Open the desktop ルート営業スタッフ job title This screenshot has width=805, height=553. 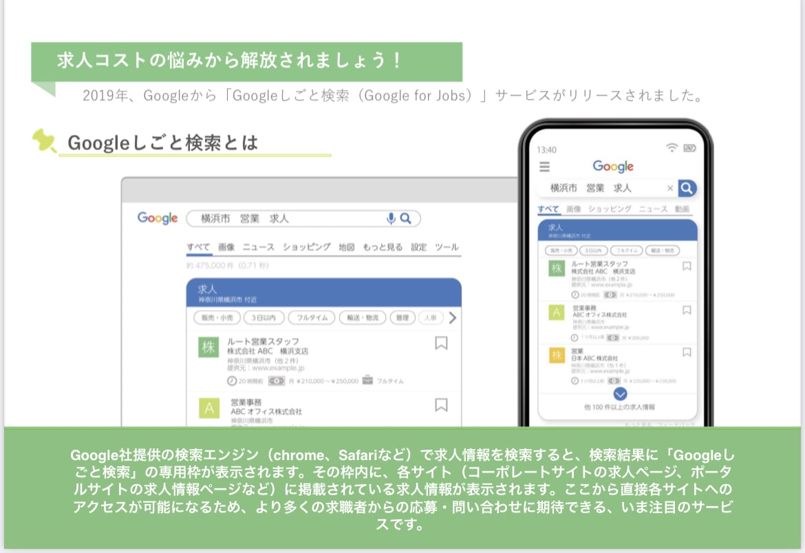coord(263,342)
